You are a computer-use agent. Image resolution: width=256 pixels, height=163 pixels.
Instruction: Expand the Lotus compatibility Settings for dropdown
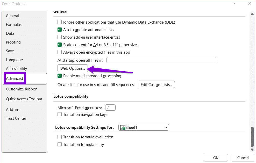pos(166,127)
